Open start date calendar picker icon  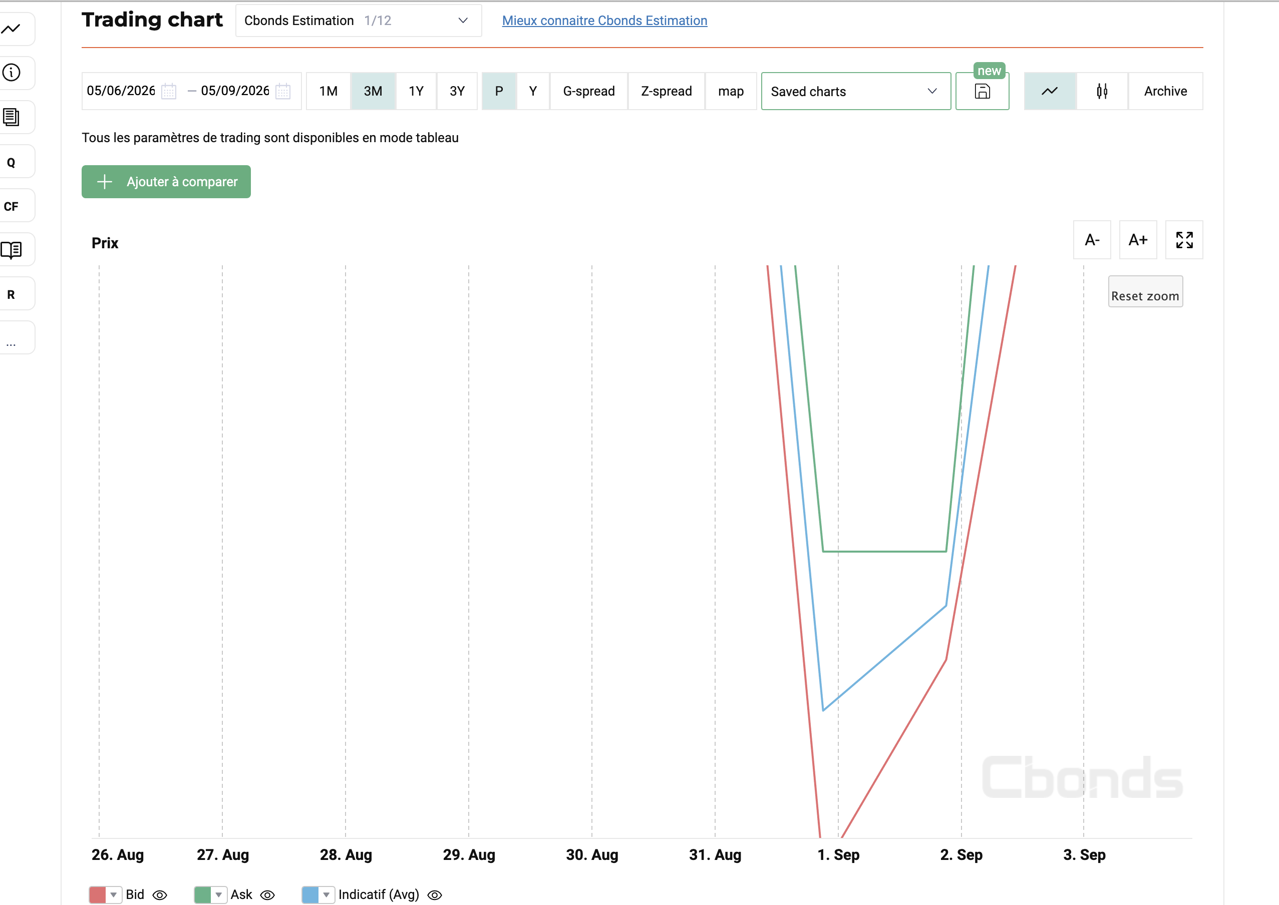(x=169, y=92)
